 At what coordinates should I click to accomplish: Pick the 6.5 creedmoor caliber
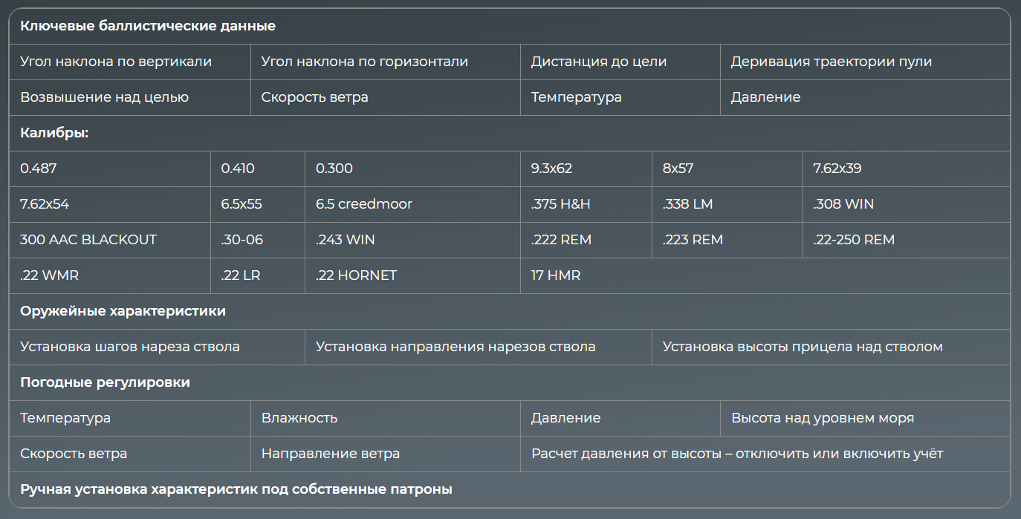[363, 204]
